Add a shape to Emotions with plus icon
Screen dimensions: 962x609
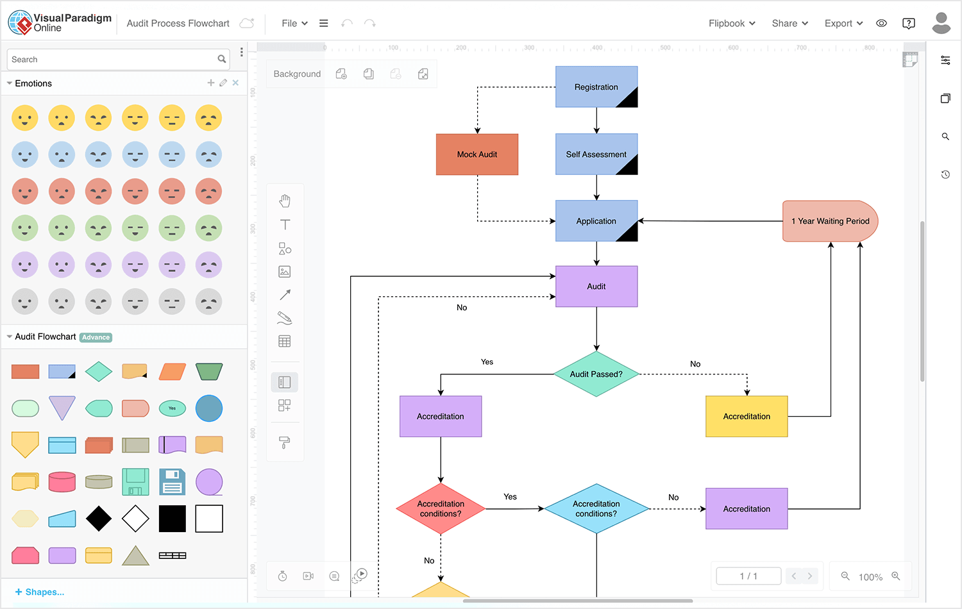tap(211, 83)
